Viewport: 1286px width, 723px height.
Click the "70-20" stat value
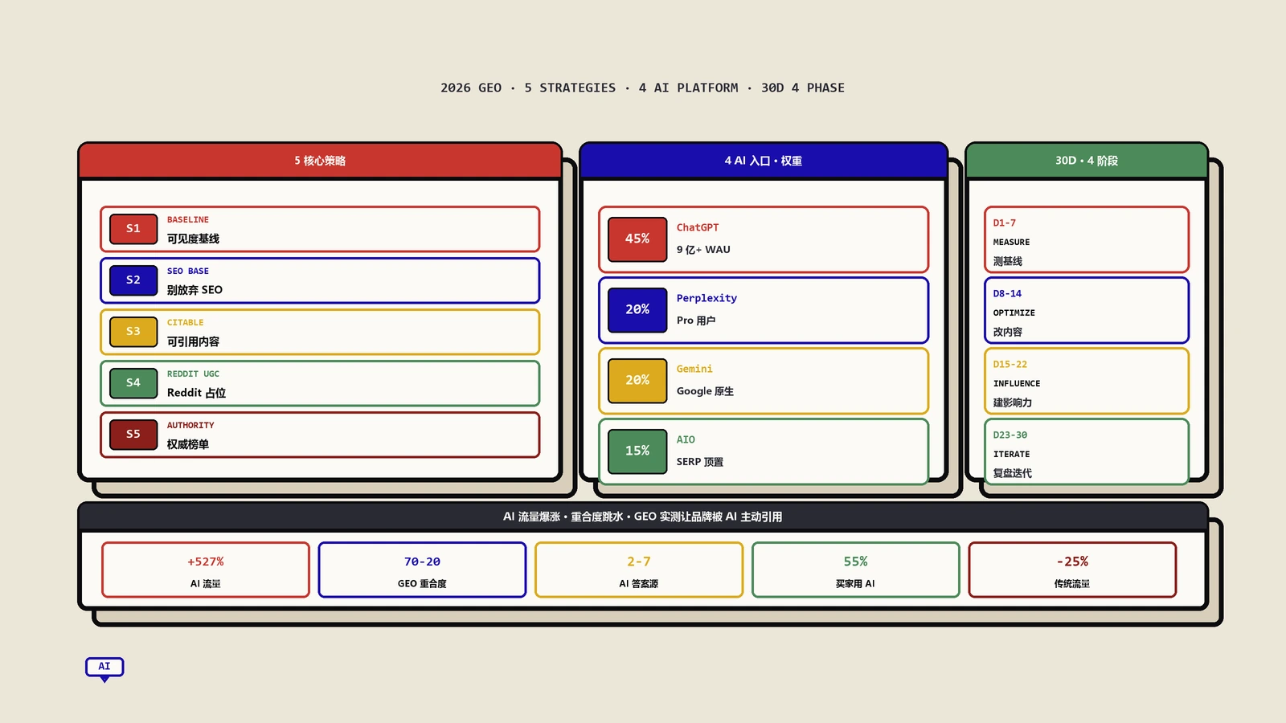point(422,562)
